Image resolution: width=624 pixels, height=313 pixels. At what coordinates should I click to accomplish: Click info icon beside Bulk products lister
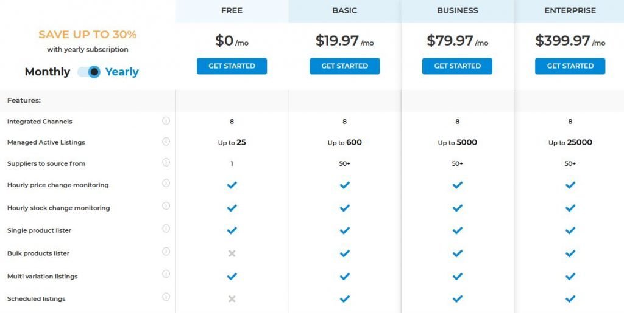pyautogui.click(x=166, y=252)
